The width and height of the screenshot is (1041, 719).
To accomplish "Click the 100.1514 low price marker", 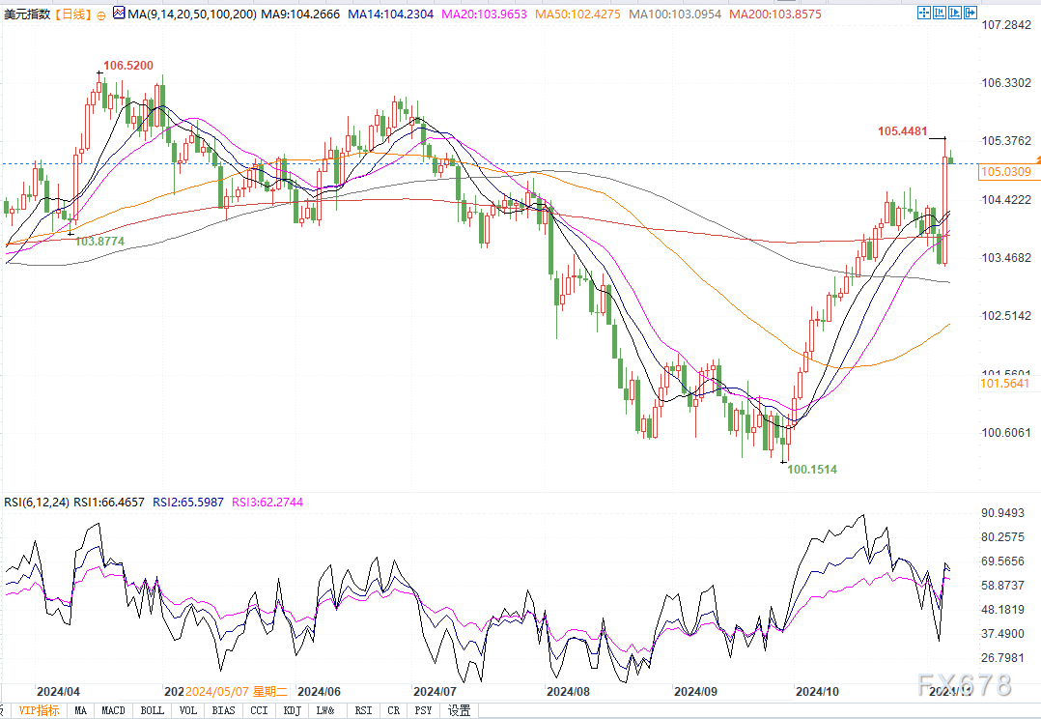I will (x=811, y=470).
